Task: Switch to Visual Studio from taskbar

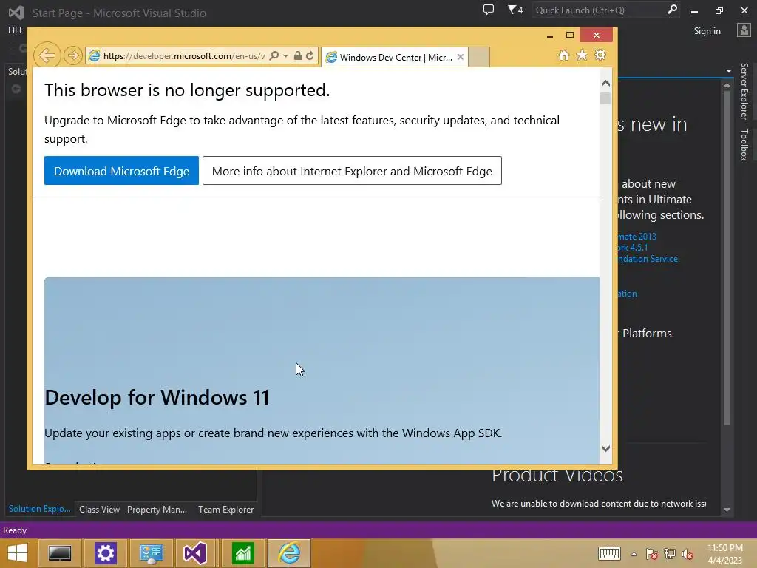Action: point(195,553)
